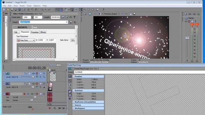
Task: Open the preview split-screen view icon
Action: pyautogui.click(x=99, y=14)
